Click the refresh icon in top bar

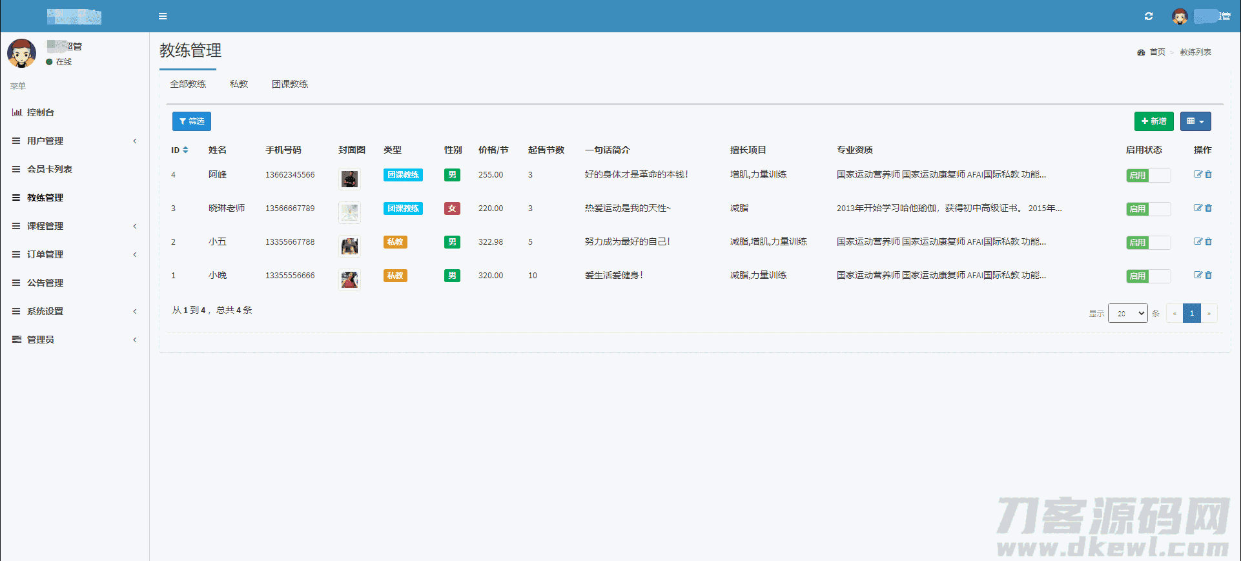(x=1149, y=16)
